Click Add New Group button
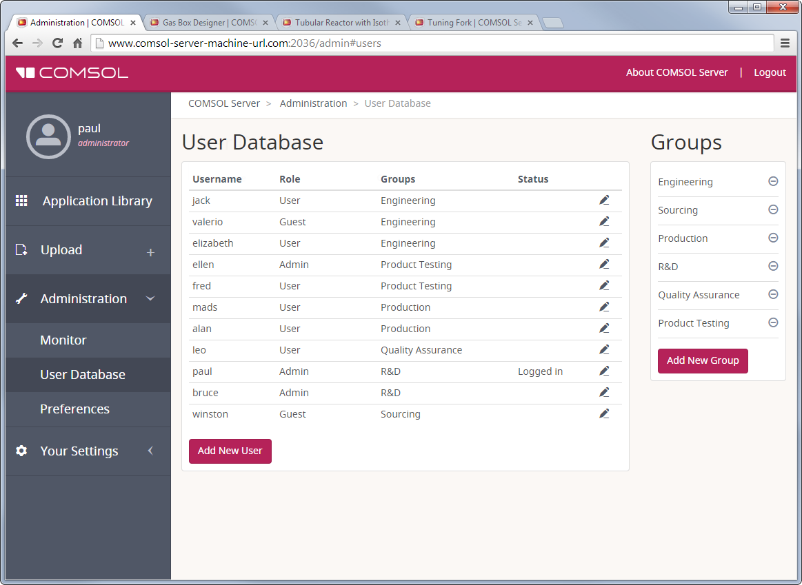The height and width of the screenshot is (585, 802). pos(703,360)
